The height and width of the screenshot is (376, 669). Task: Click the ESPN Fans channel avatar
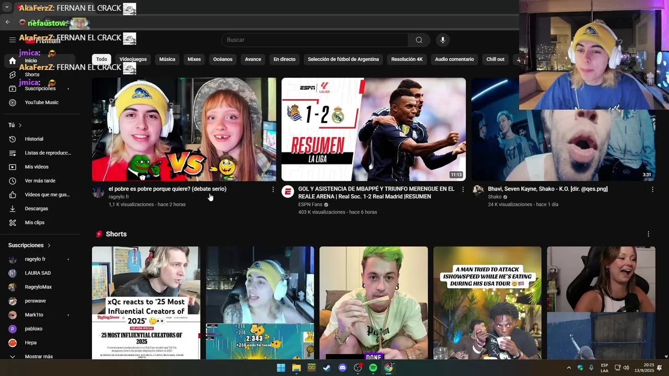tap(287, 192)
